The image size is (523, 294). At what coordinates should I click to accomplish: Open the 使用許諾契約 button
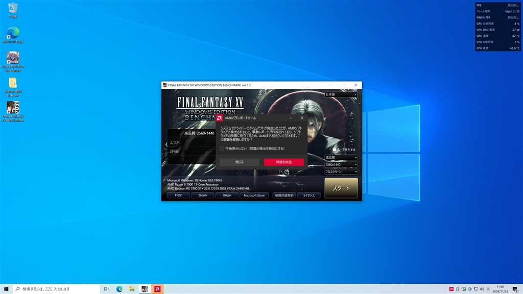(284, 195)
